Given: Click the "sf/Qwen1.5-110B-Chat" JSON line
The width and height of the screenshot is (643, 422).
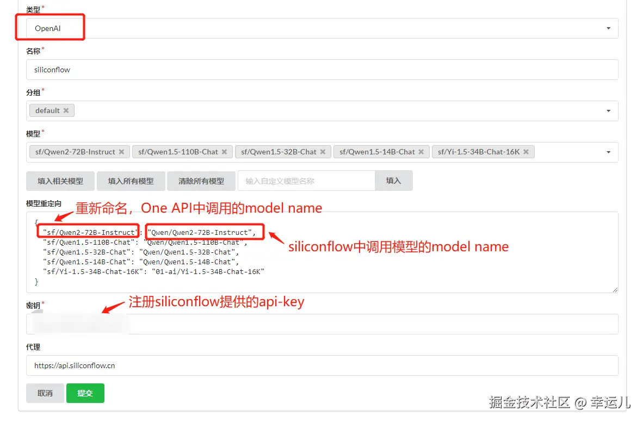Looking at the screenshot, I should pos(145,243).
